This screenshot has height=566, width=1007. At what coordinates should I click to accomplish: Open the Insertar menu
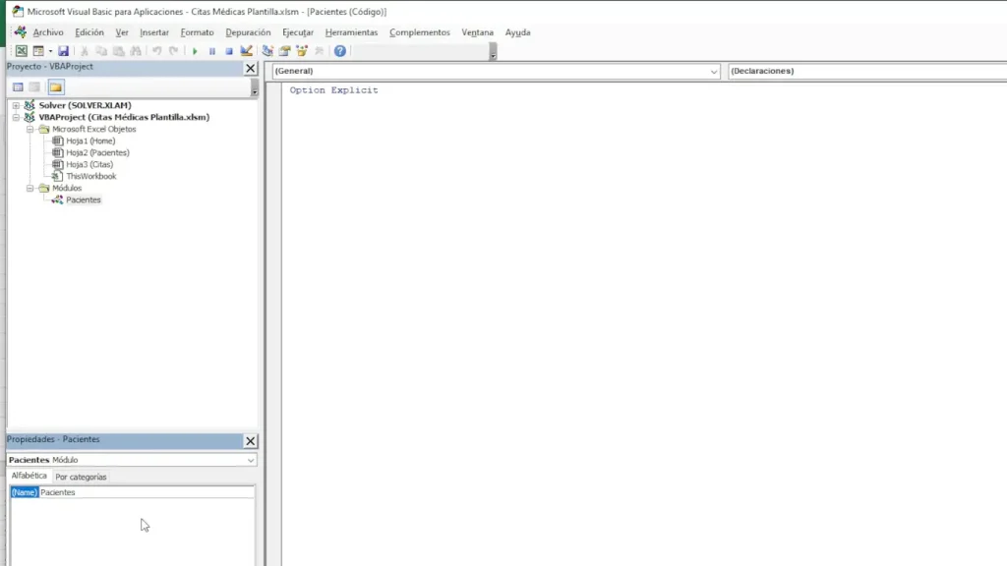coord(154,32)
